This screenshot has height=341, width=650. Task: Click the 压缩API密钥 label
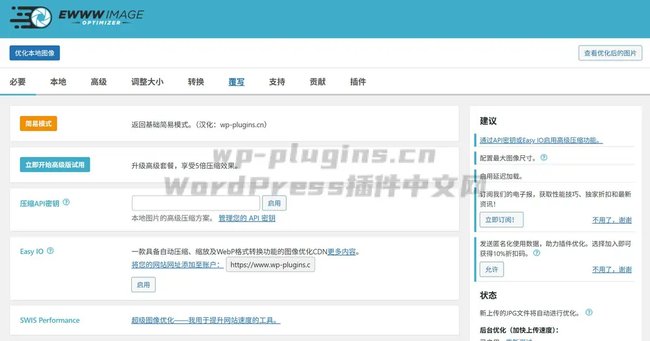[x=40, y=203]
